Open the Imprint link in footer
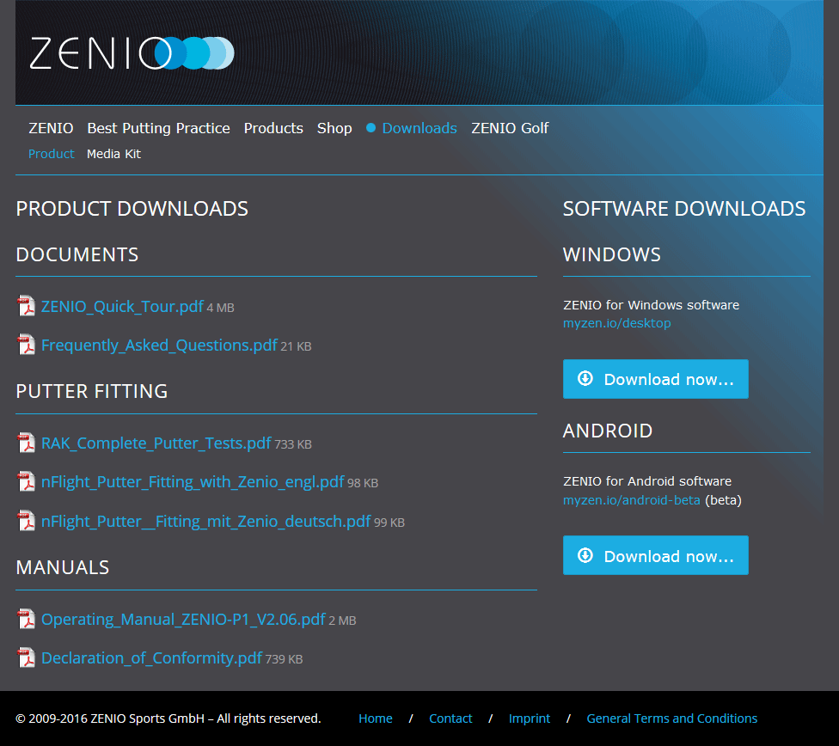The image size is (839, 746). pyautogui.click(x=530, y=718)
